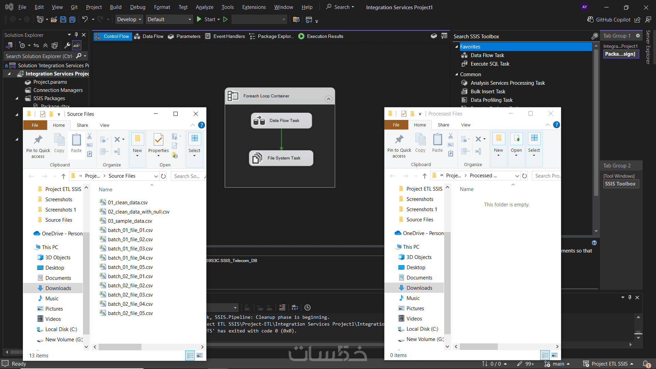
Task: Click the Foreach Loop Container icon
Action: (x=233, y=96)
